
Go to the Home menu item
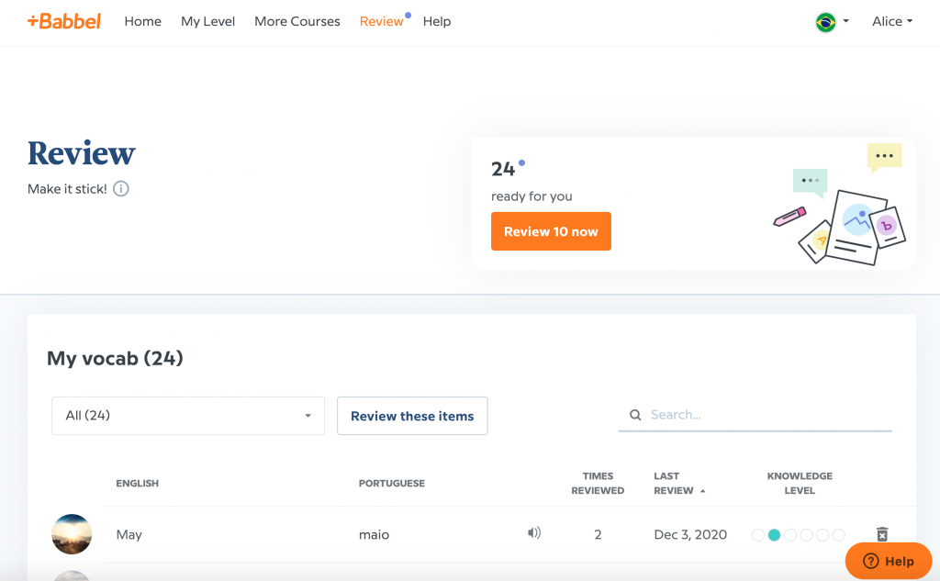[x=142, y=21]
